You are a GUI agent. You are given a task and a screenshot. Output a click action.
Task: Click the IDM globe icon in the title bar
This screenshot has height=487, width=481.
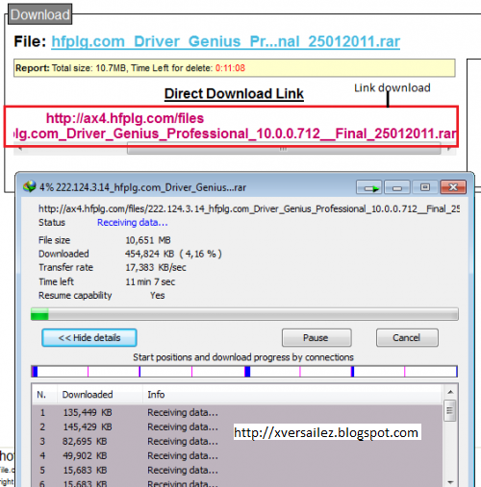(29, 186)
